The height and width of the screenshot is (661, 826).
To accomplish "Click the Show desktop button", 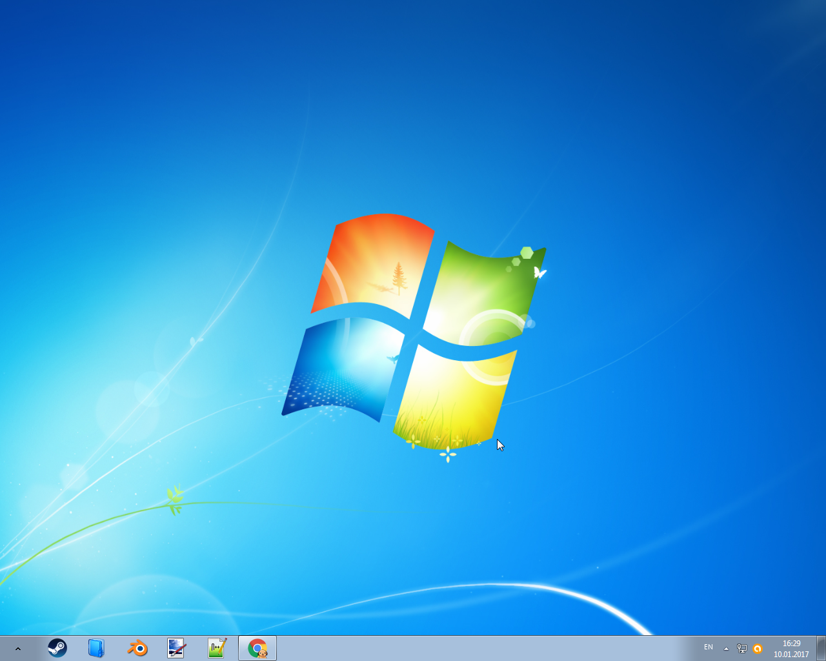I will pos(821,648).
